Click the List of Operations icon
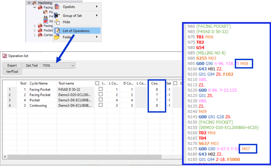 [57, 31]
